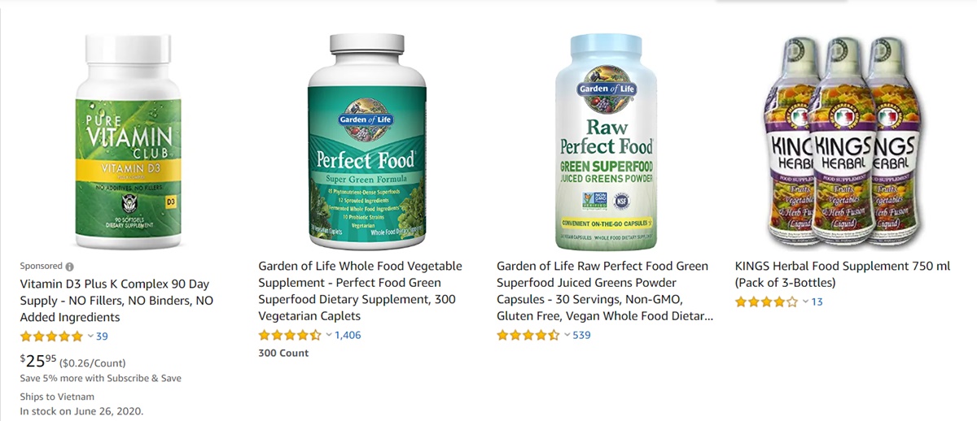View the 39 reviews count link
977x421 pixels.
(102, 336)
